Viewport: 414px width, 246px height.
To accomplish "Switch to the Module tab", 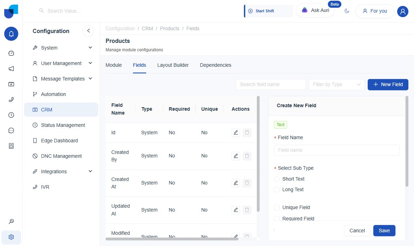I will click(114, 65).
